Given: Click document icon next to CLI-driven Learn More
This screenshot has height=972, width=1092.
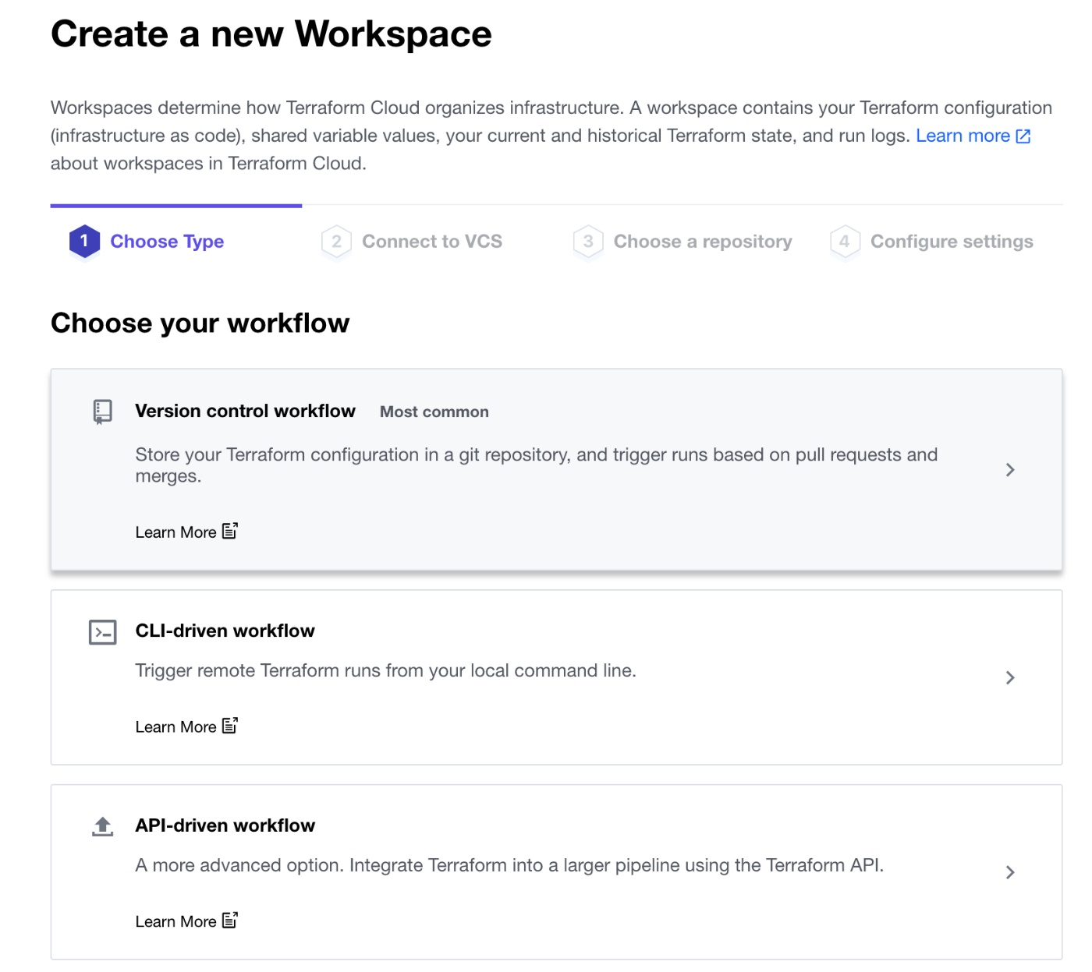Looking at the screenshot, I should click(x=230, y=726).
